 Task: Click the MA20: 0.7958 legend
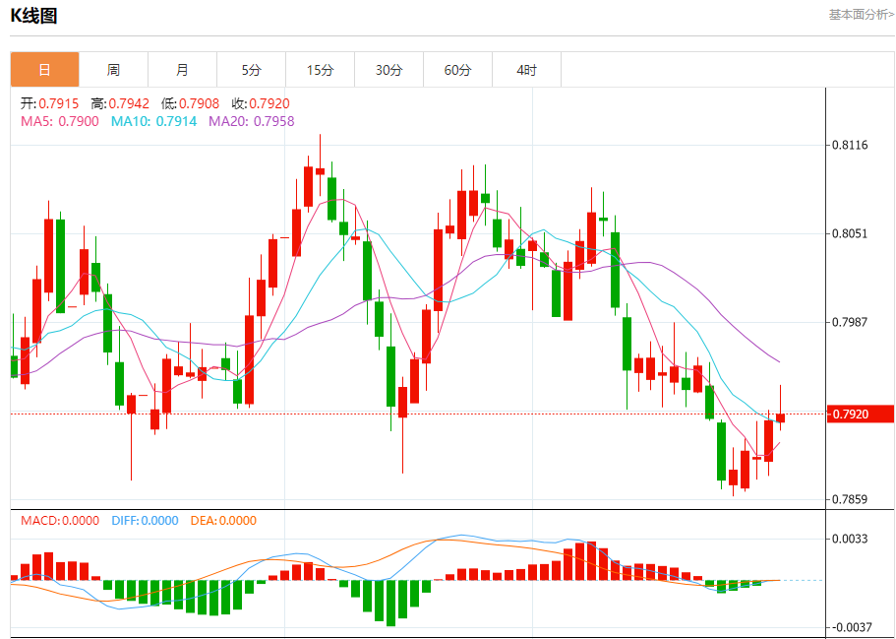point(252,121)
